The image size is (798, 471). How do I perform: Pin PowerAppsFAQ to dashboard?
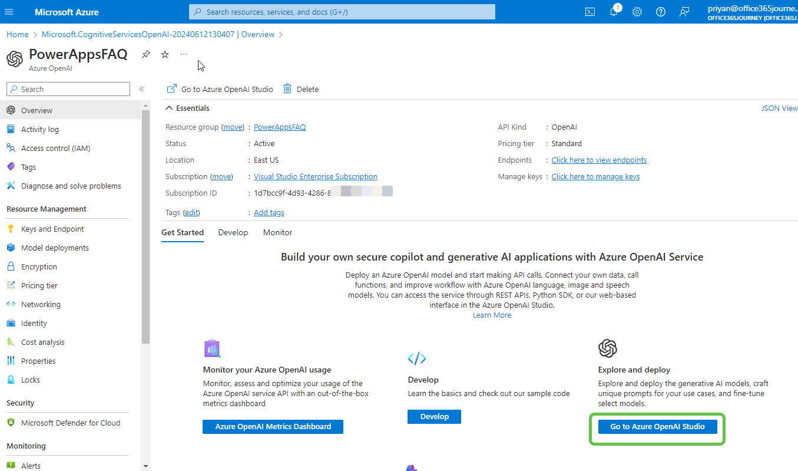coord(145,54)
